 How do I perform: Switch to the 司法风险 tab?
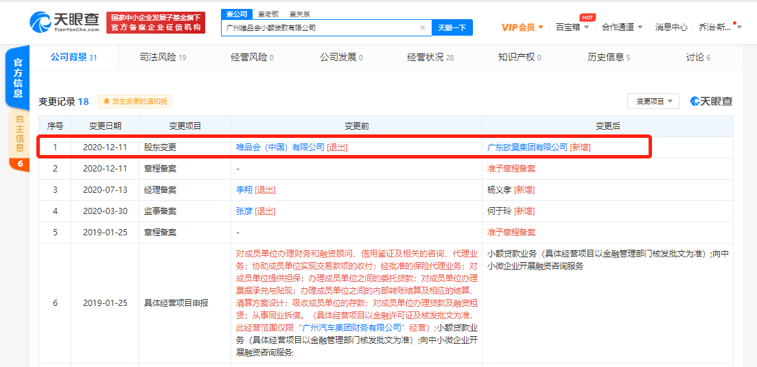point(163,58)
